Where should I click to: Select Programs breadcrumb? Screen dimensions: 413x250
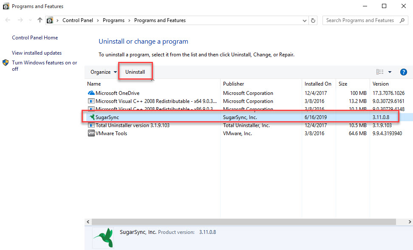(x=113, y=20)
